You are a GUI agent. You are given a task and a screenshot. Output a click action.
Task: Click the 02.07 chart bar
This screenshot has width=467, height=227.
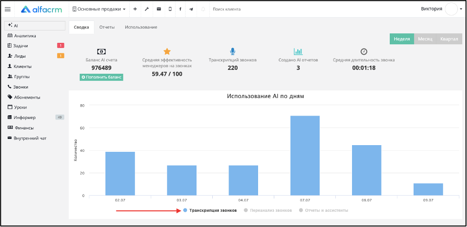120,174
